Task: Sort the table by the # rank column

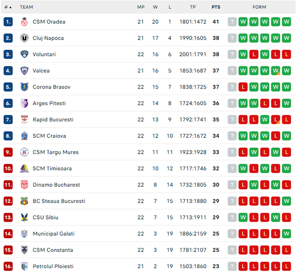Action: [x=8, y=7]
